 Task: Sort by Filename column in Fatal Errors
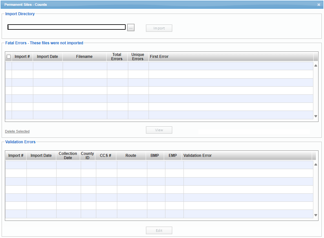tap(84, 57)
